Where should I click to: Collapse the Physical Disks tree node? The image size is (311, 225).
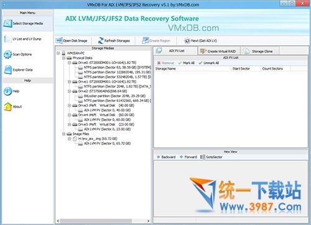[x=64, y=58]
